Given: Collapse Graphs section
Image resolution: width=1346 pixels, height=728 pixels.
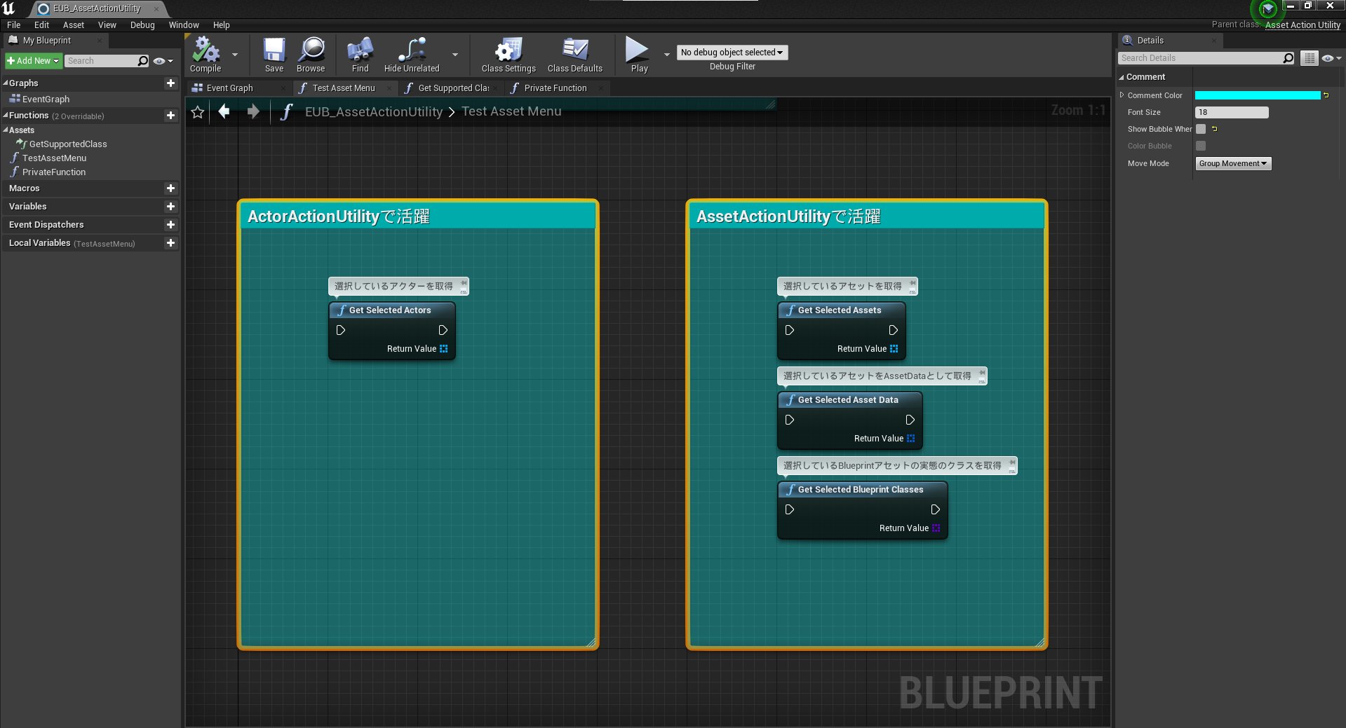Looking at the screenshot, I should point(6,83).
